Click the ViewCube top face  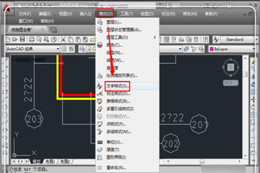pyautogui.click(x=231, y=67)
